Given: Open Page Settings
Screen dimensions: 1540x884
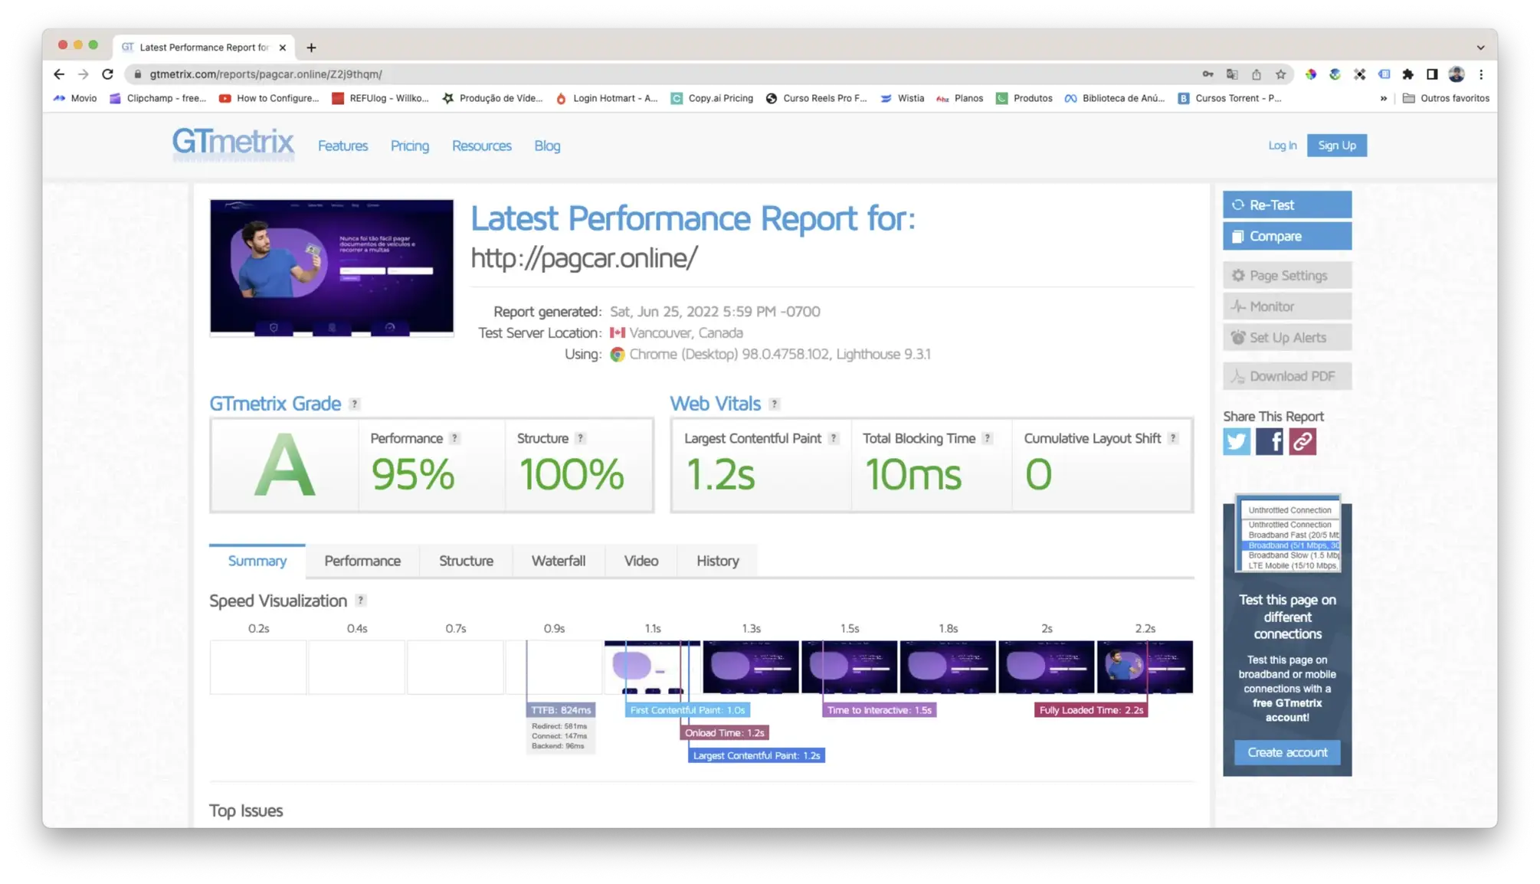Looking at the screenshot, I should (1287, 275).
